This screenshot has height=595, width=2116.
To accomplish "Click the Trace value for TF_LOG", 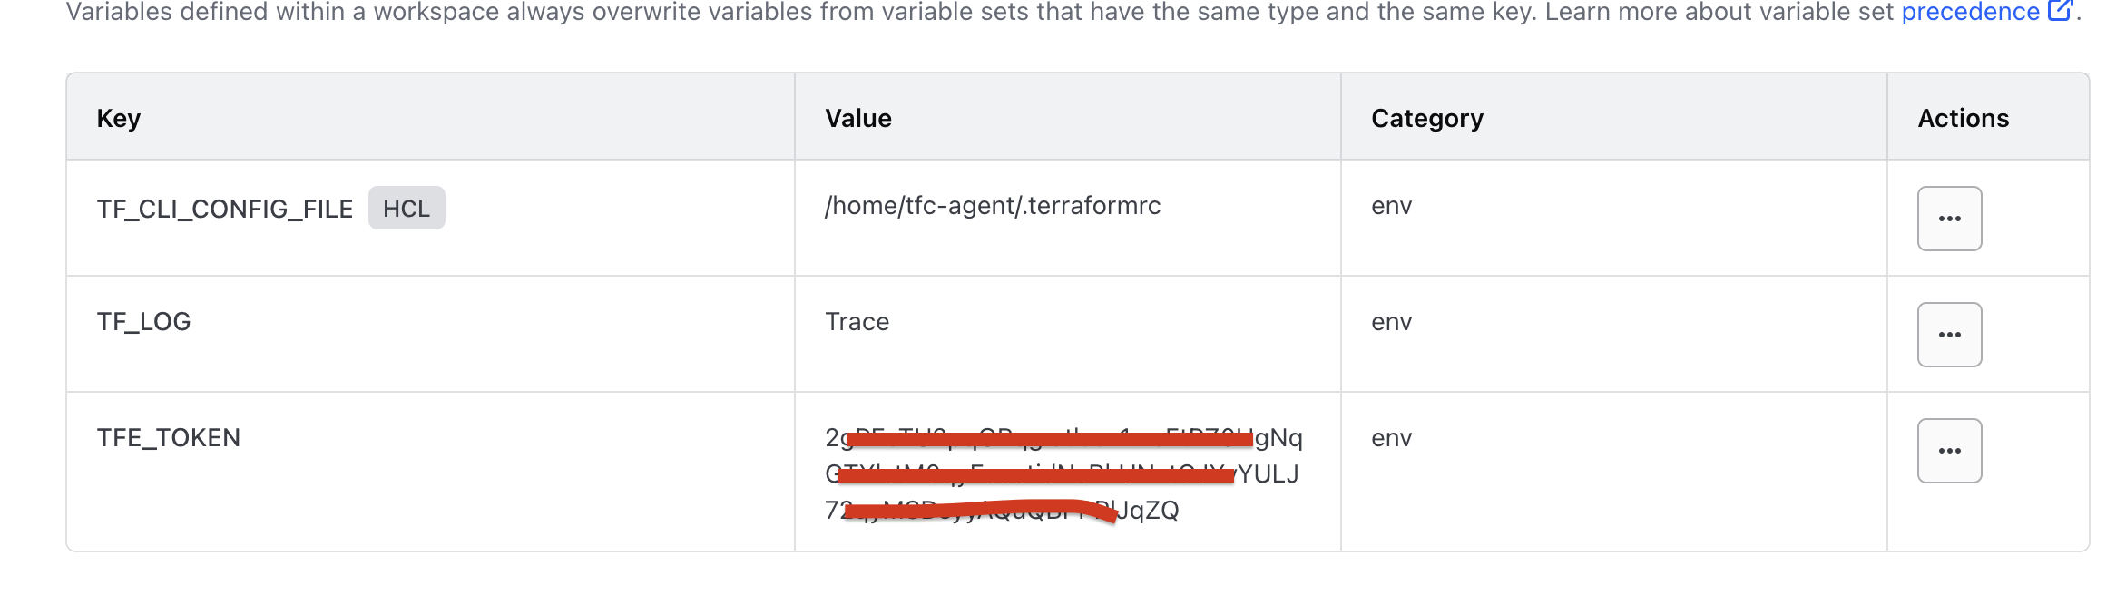I will [x=857, y=322].
